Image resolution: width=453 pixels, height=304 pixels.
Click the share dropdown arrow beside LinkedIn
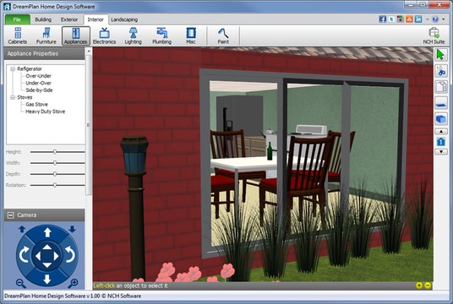(x=428, y=19)
